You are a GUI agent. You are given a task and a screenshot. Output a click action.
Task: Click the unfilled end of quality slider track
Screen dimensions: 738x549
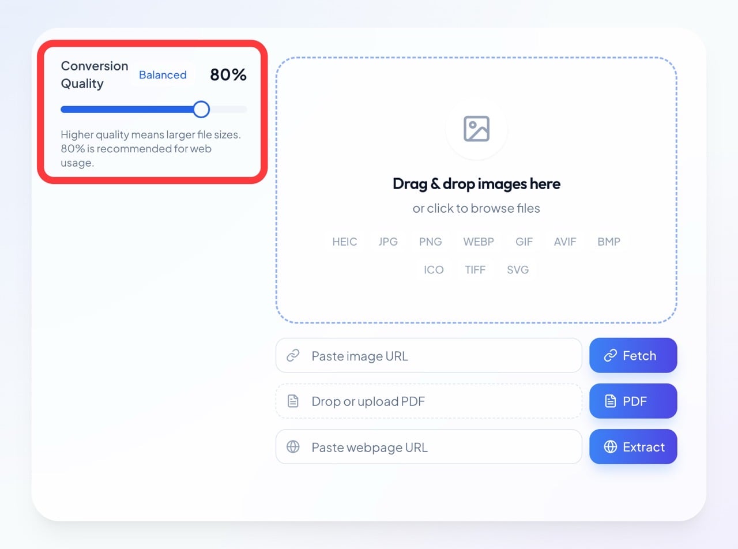coord(228,109)
